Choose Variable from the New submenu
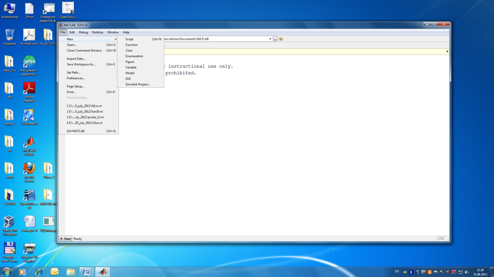This screenshot has height=277, width=494. tap(141, 68)
